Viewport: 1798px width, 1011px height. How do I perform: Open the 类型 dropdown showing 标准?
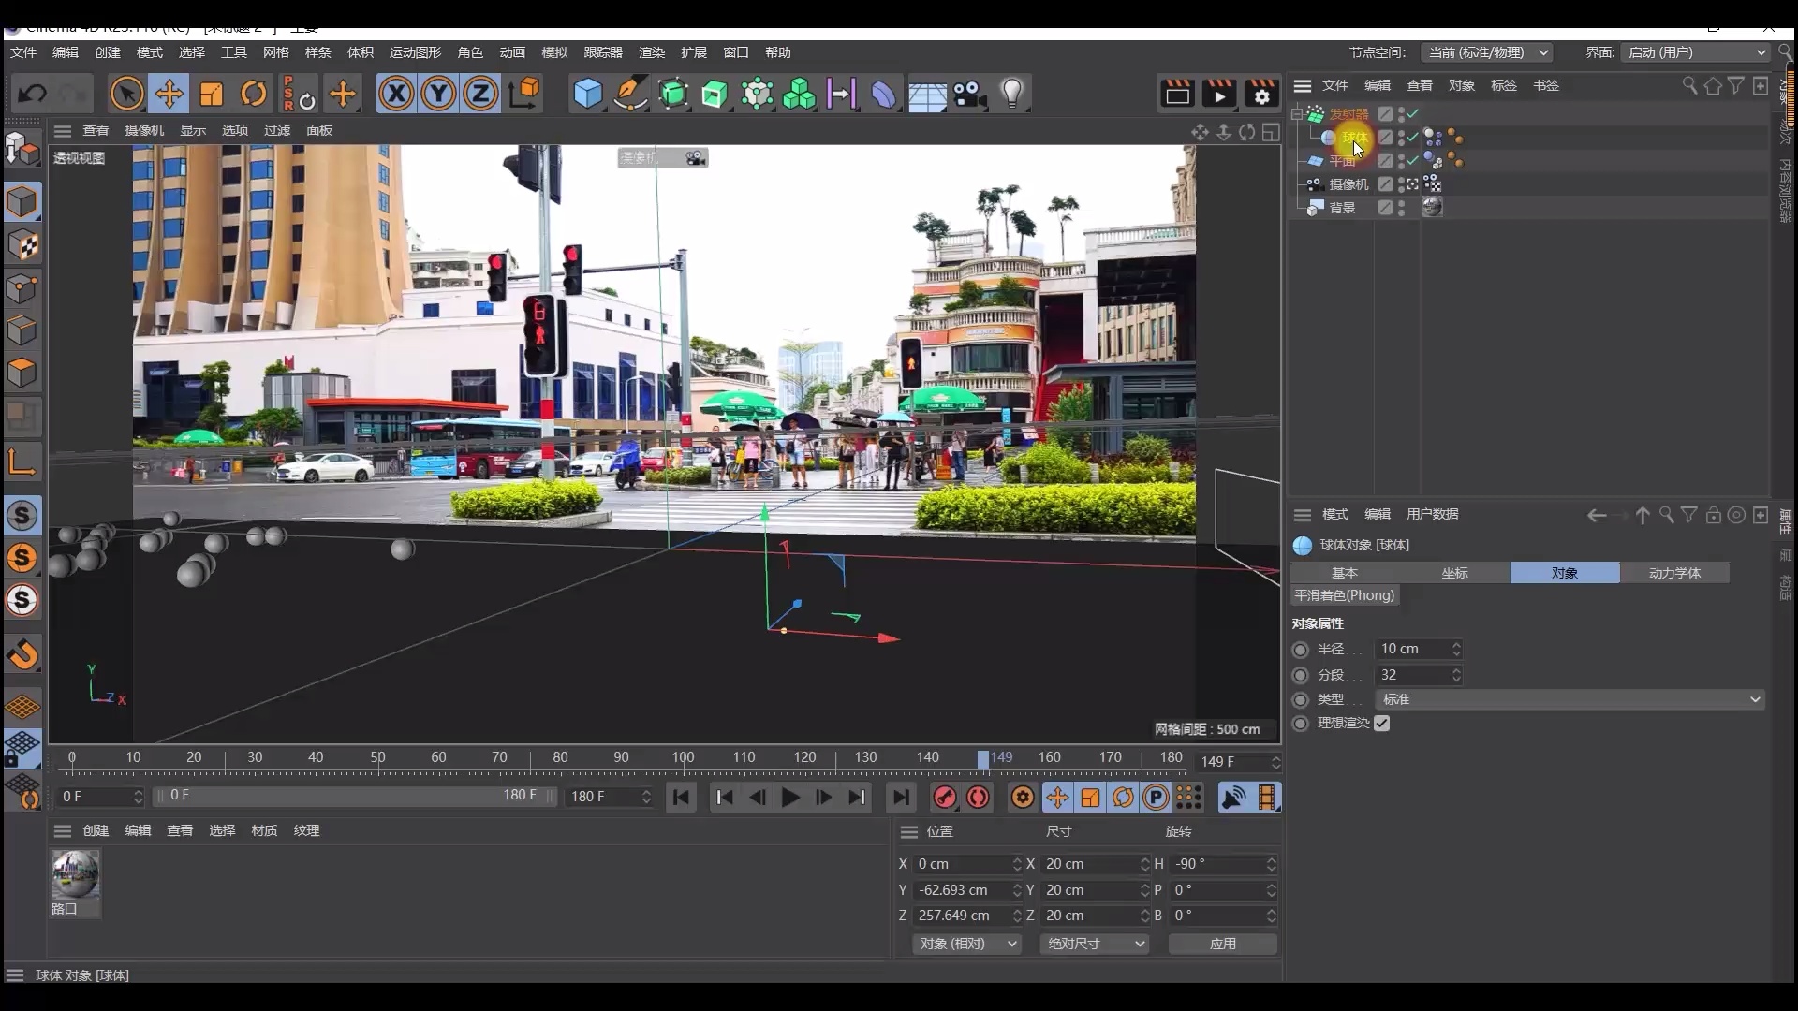[1569, 699]
